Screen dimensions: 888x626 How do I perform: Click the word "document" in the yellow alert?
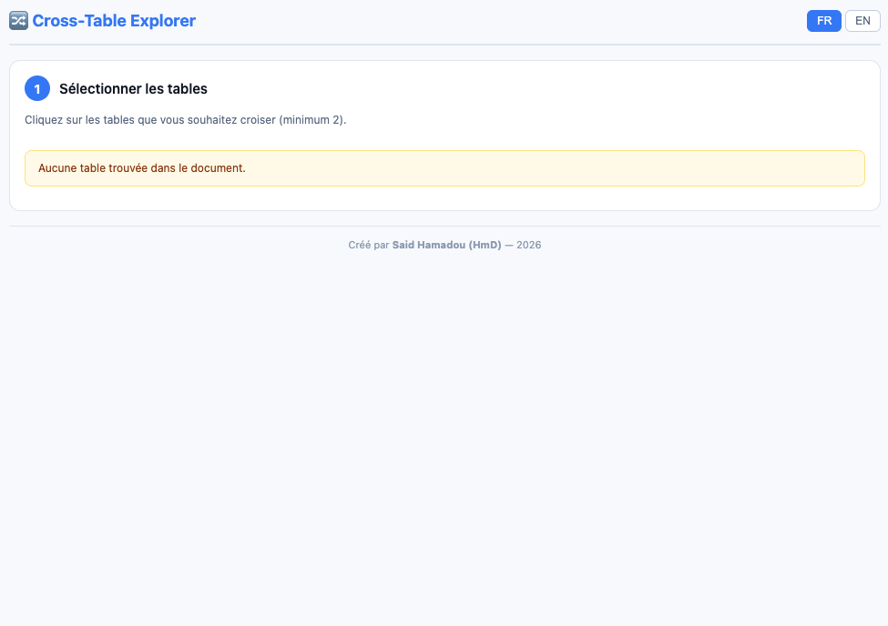click(x=221, y=168)
